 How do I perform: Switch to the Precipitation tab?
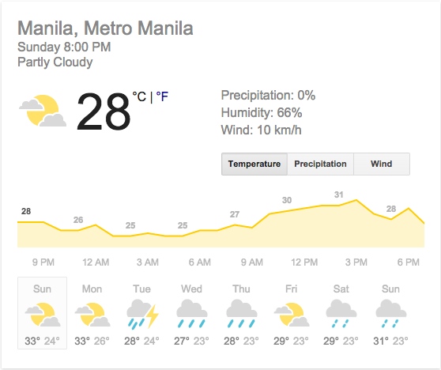coord(320,164)
